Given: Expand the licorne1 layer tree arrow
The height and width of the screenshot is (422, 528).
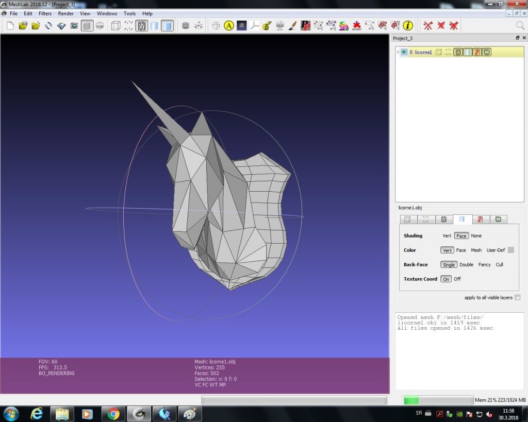Looking at the screenshot, I should pyautogui.click(x=398, y=52).
